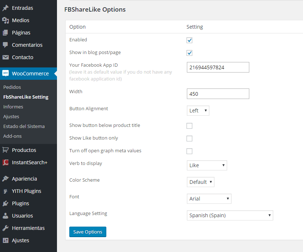Open the Entradas menu

pos(28,8)
